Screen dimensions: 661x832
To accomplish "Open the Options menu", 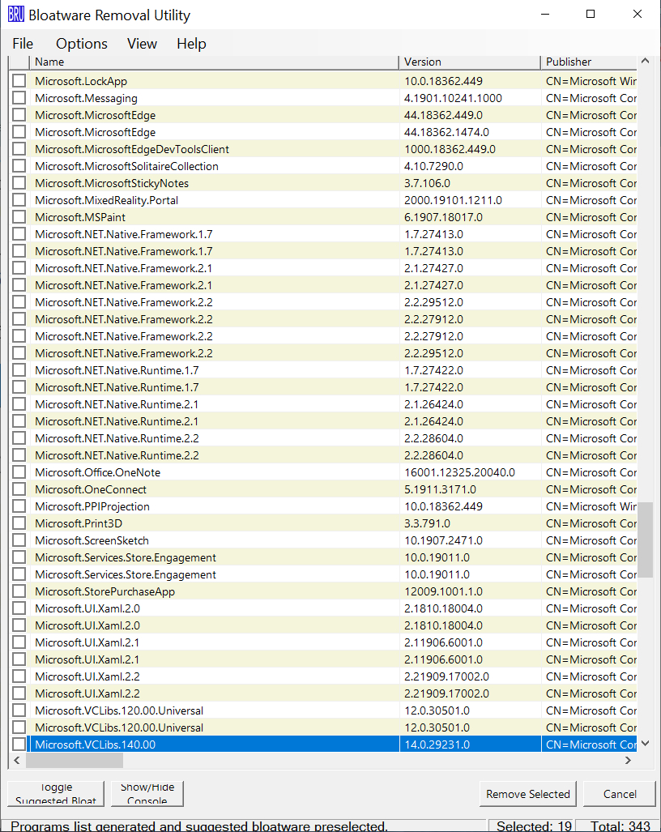I will click(x=82, y=44).
